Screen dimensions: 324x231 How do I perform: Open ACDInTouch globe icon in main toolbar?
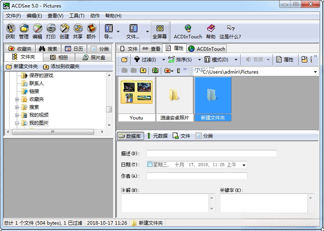tap(188, 31)
